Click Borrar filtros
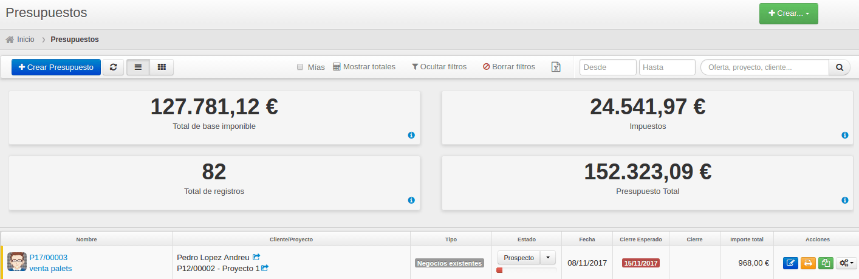 click(509, 67)
